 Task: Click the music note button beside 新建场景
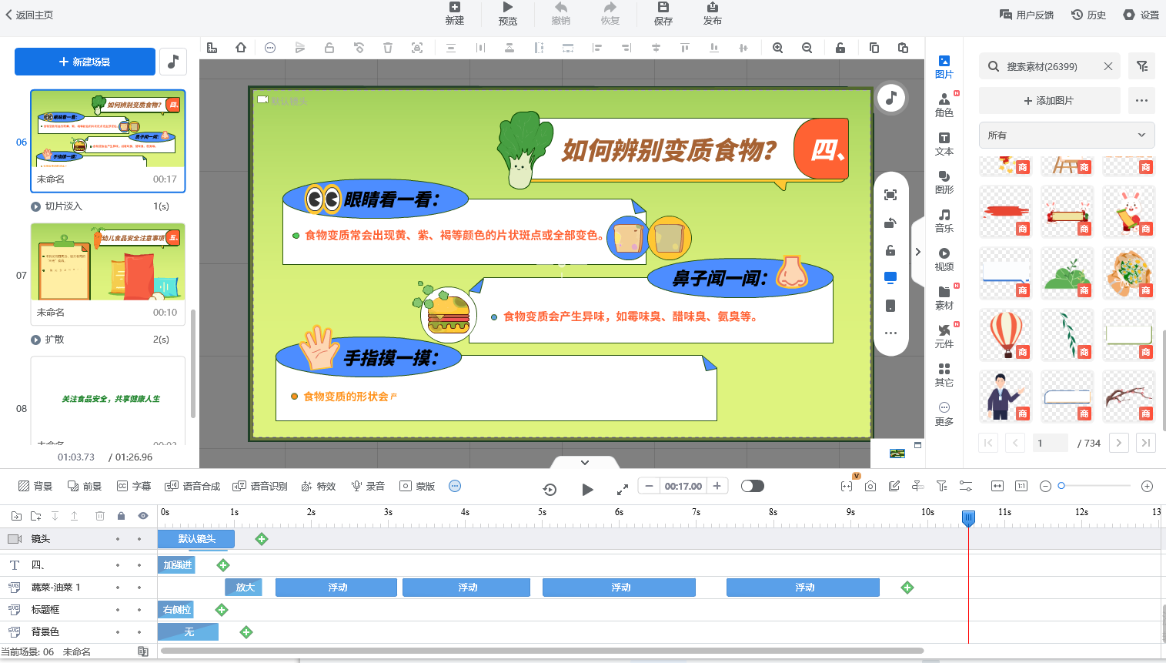pos(173,62)
